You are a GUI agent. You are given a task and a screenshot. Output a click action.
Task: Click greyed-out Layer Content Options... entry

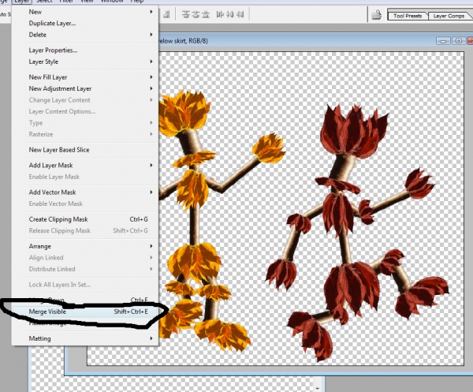pyautogui.click(x=85, y=111)
